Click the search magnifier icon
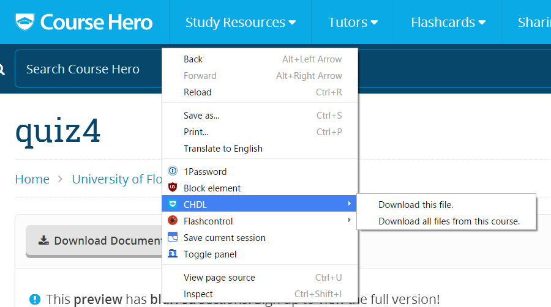551x307 pixels. [2, 69]
